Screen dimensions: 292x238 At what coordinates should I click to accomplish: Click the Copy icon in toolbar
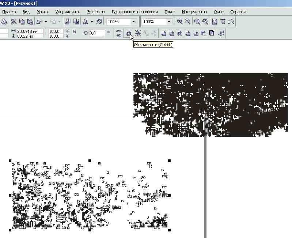point(22,22)
